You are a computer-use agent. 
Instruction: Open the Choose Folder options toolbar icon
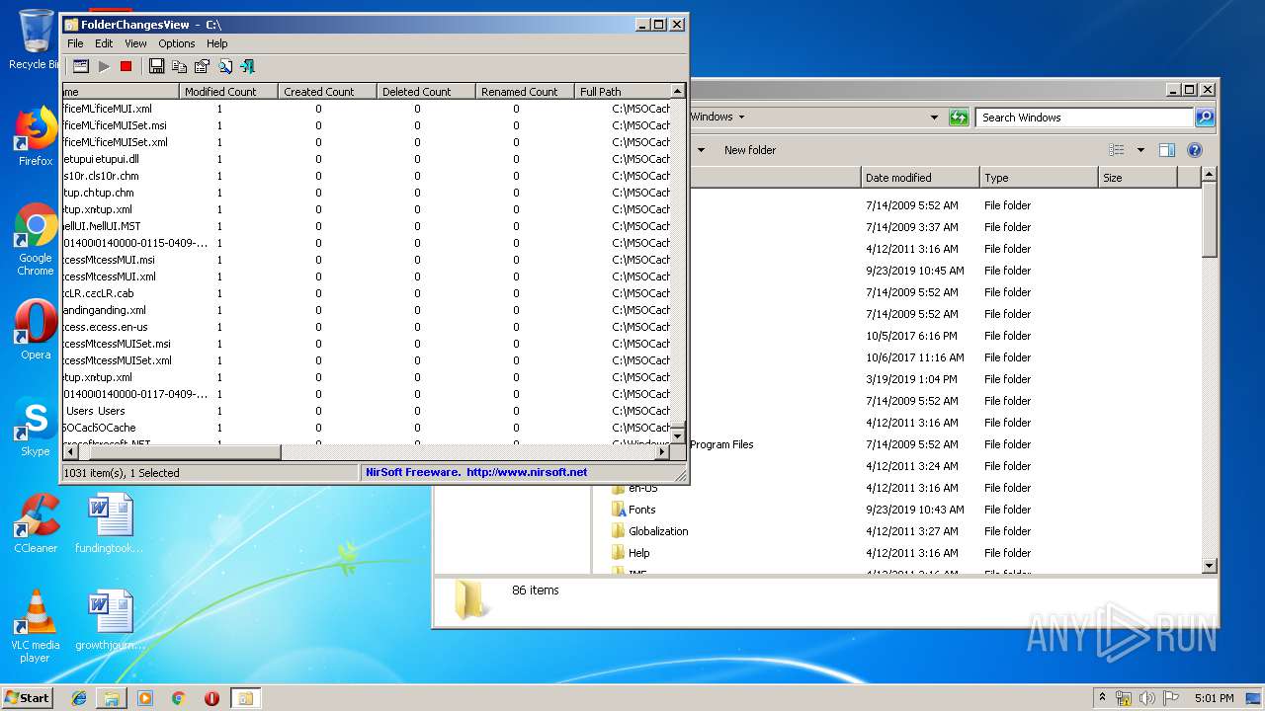tap(81, 66)
